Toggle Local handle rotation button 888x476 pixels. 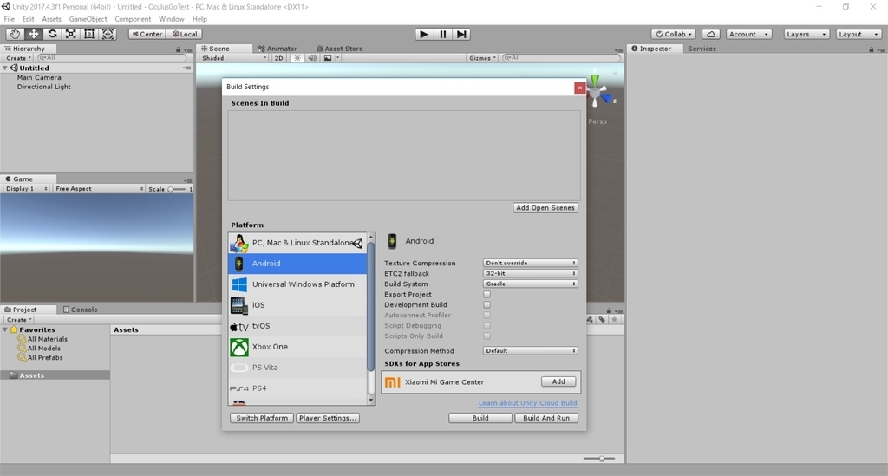click(x=185, y=34)
